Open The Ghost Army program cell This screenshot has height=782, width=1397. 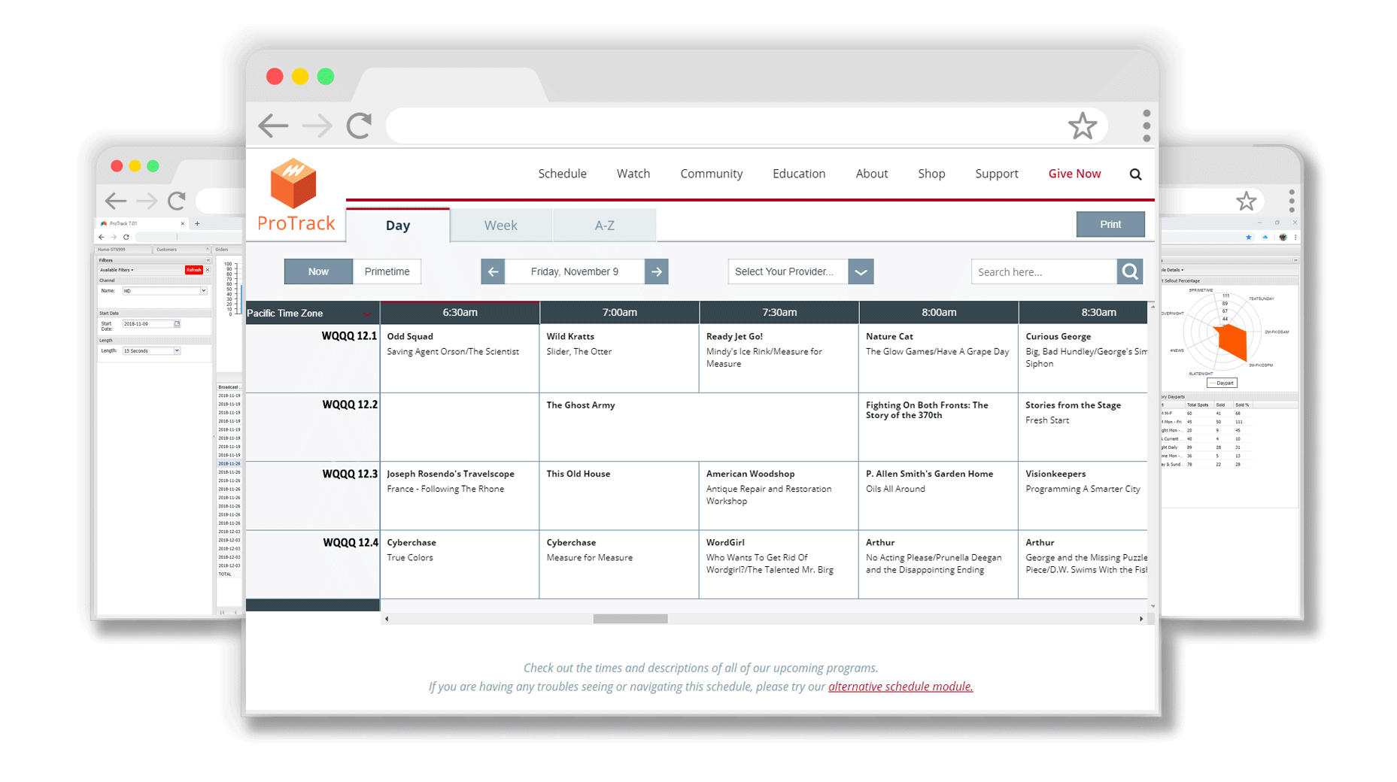click(699, 427)
